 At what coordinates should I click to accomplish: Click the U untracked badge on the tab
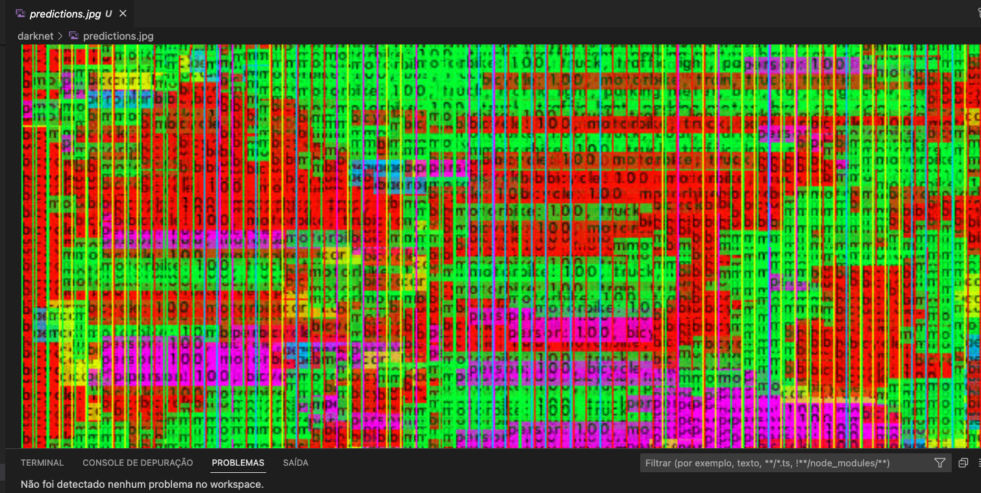click(x=108, y=14)
